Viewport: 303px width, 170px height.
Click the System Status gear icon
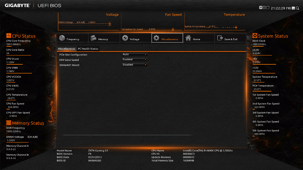(255, 36)
